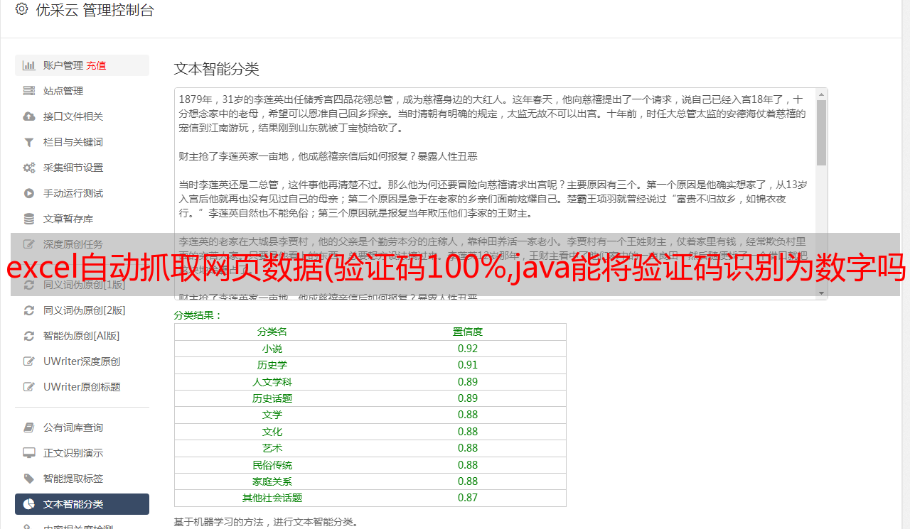Click the edit icon for UWriter深度原创
The image size is (910, 529).
(x=29, y=361)
